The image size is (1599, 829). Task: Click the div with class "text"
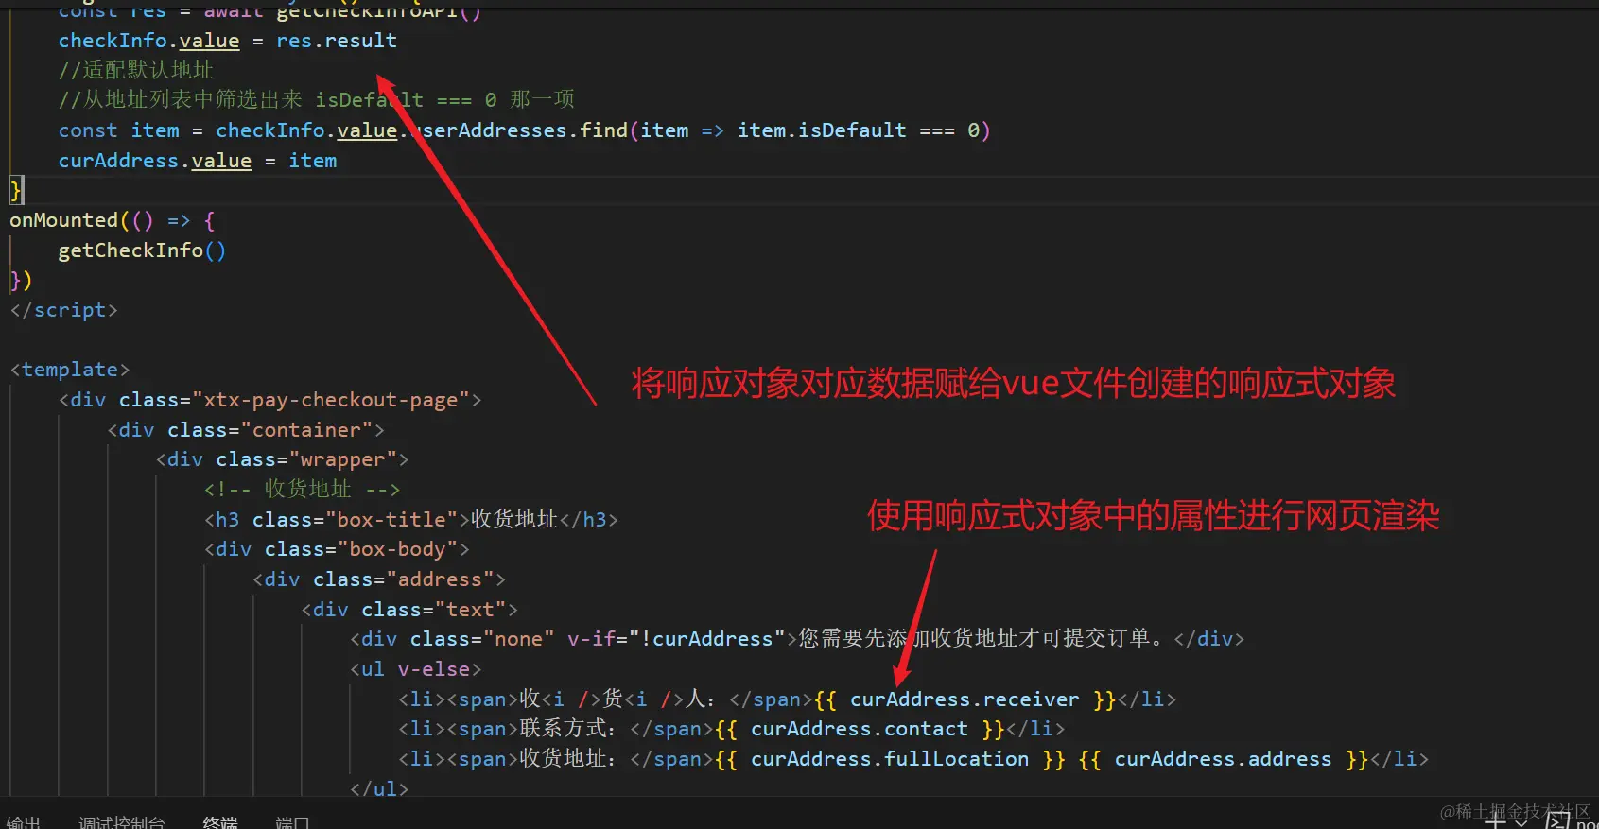(408, 610)
